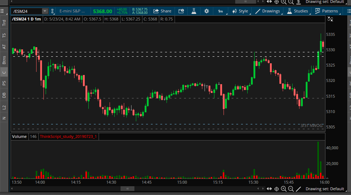Click the bottom scrollbar small right arrow near pan icon
Screen dimensions: 351x195
point(263,189)
